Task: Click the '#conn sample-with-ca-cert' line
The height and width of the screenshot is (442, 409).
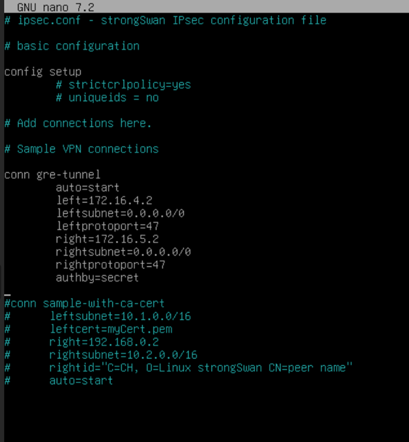Action: tap(85, 303)
